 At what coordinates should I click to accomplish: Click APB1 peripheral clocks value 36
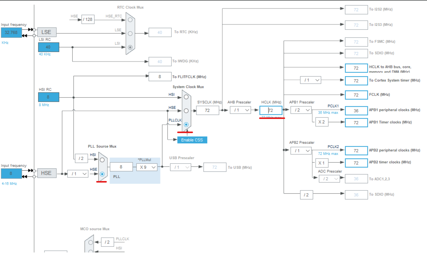pyautogui.click(x=356, y=111)
